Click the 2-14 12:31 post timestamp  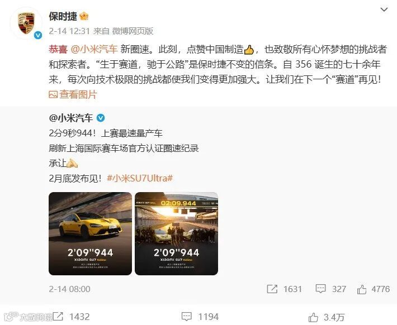coord(69,31)
